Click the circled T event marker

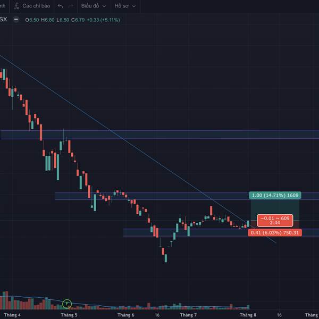pos(67,304)
